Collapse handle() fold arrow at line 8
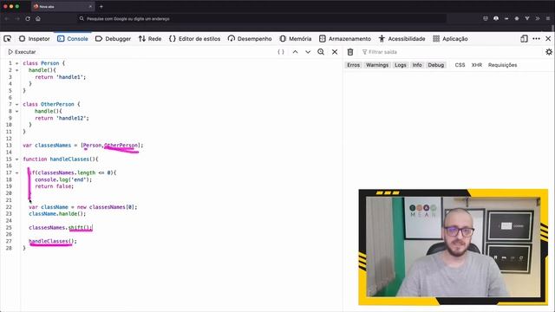 [x=16, y=111]
